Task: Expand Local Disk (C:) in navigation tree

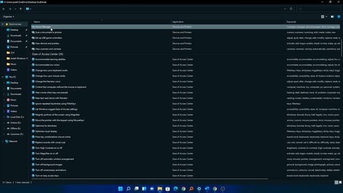Action: 4,117
